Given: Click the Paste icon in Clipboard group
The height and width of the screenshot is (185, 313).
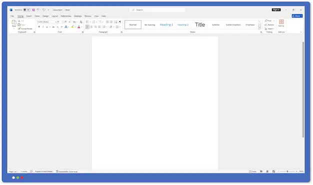Looking at the screenshot, I should pos(14,22).
